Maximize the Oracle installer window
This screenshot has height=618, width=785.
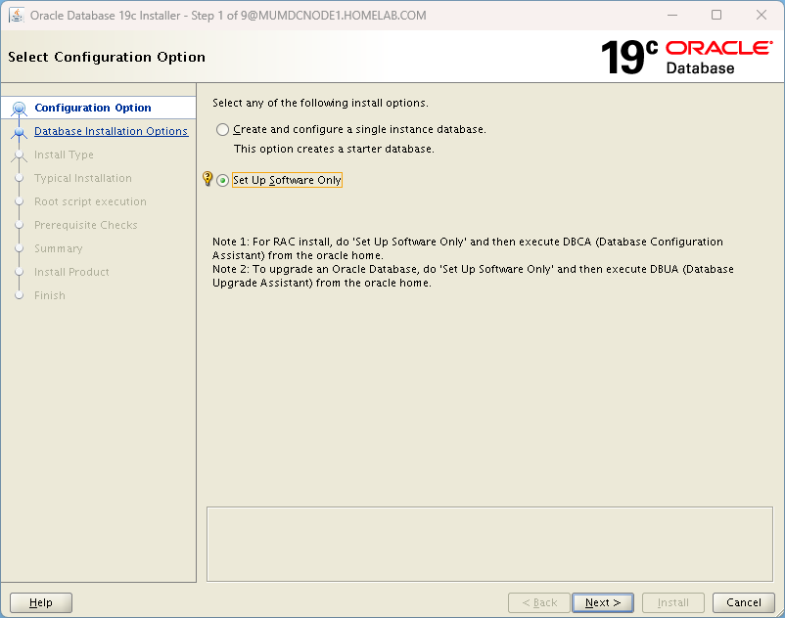coord(716,16)
